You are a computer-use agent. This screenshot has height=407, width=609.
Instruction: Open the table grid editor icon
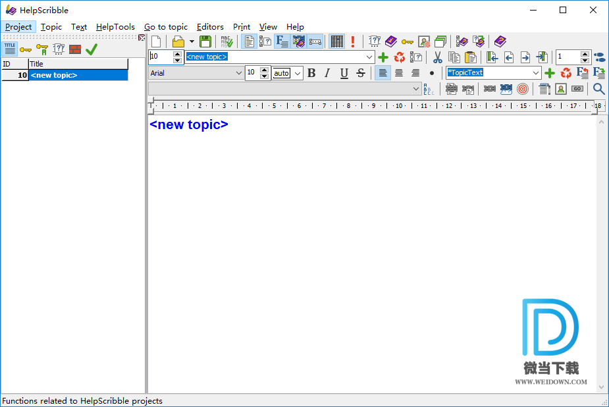[336, 41]
